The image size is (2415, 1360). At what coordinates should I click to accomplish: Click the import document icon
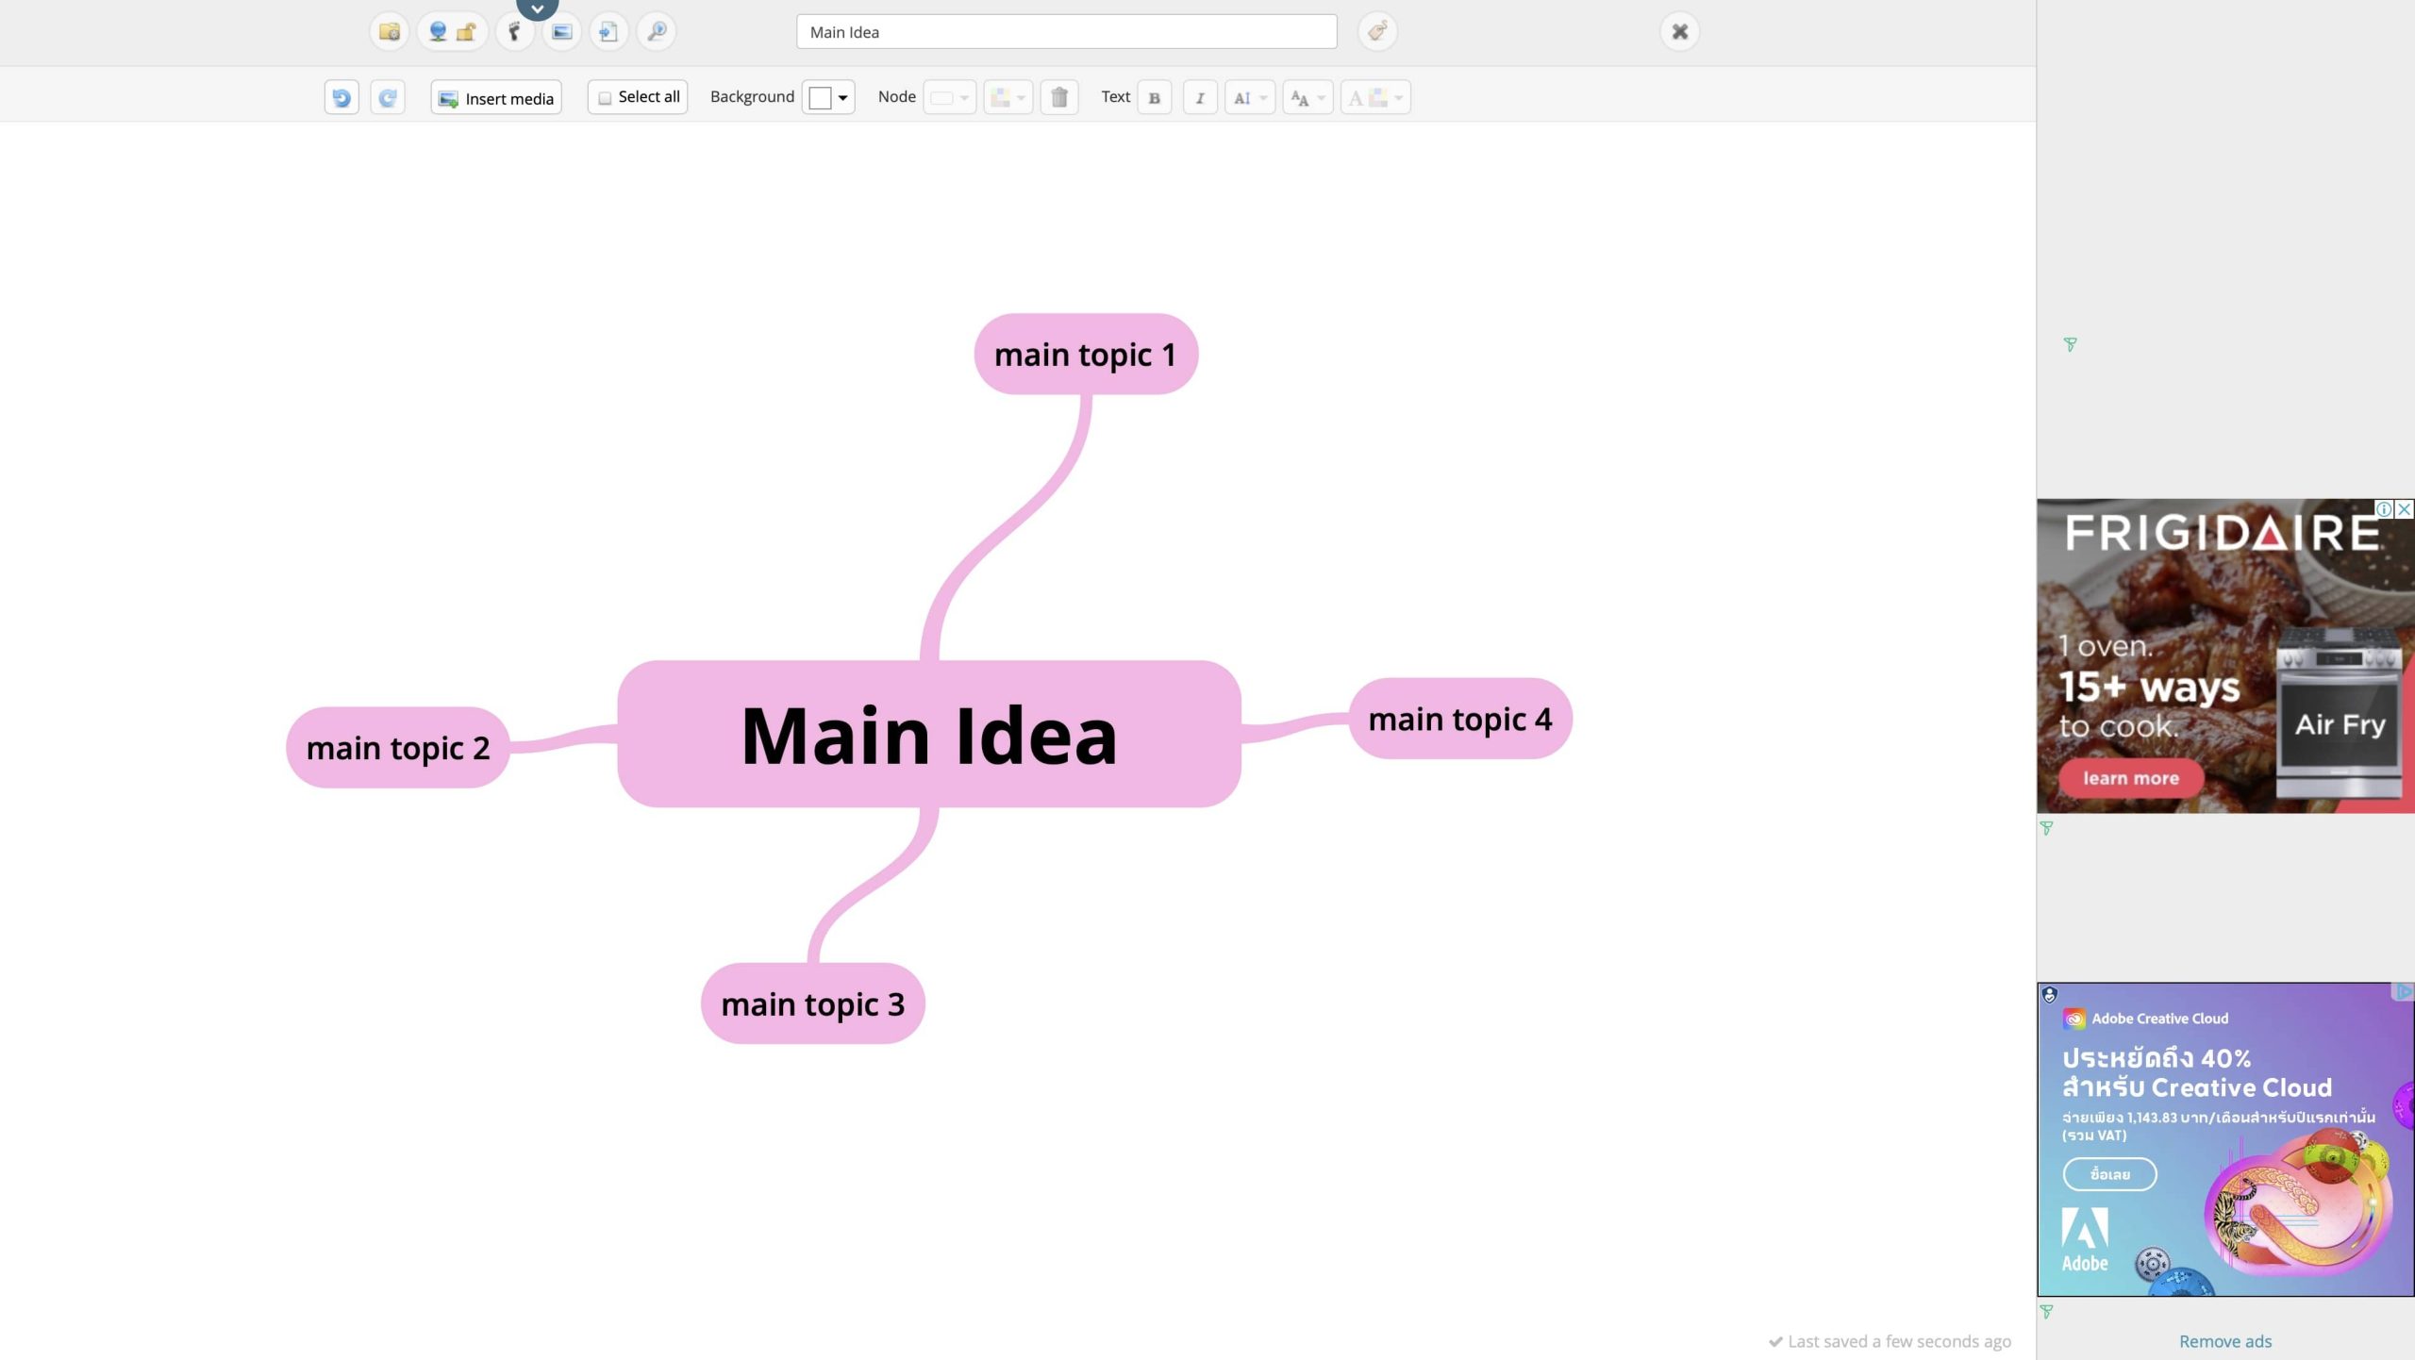(x=608, y=32)
